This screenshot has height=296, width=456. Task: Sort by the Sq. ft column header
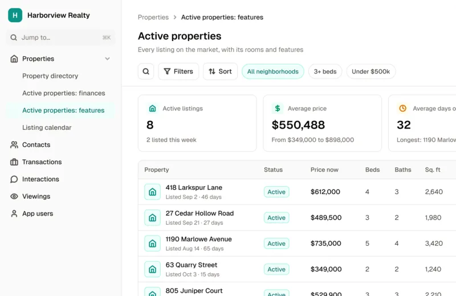pos(433,170)
